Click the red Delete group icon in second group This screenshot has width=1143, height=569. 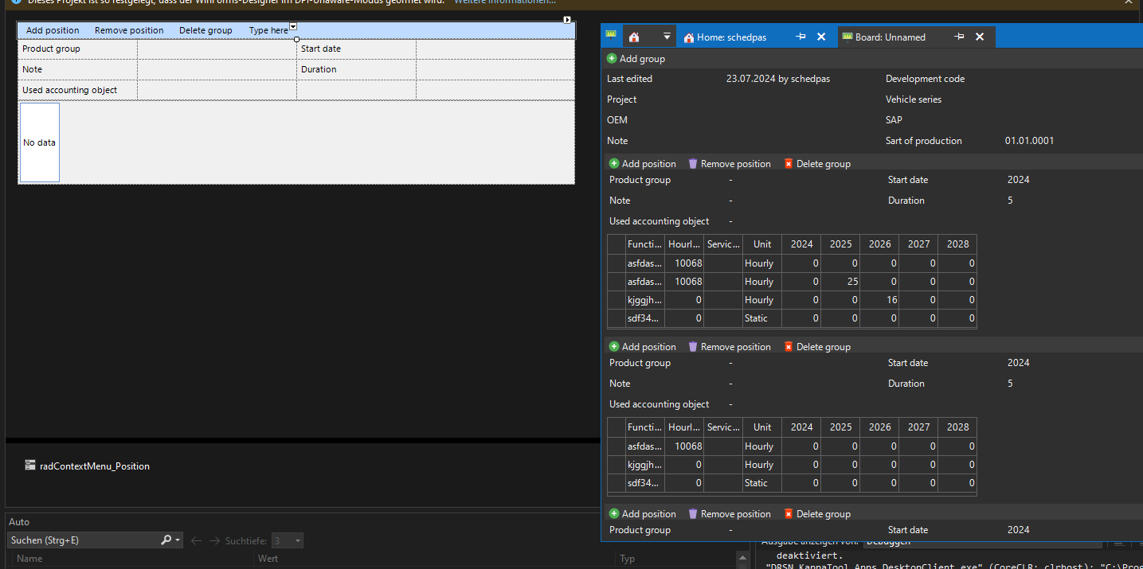(x=789, y=346)
